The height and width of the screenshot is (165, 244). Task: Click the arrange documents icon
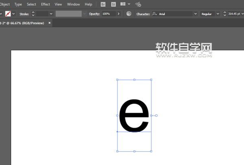click(x=123, y=4)
